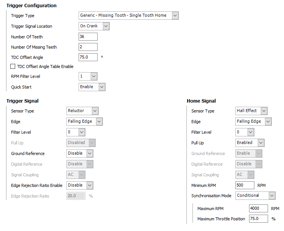Click the Synchronisation Mode label
284x231 pixels.
[211, 196]
